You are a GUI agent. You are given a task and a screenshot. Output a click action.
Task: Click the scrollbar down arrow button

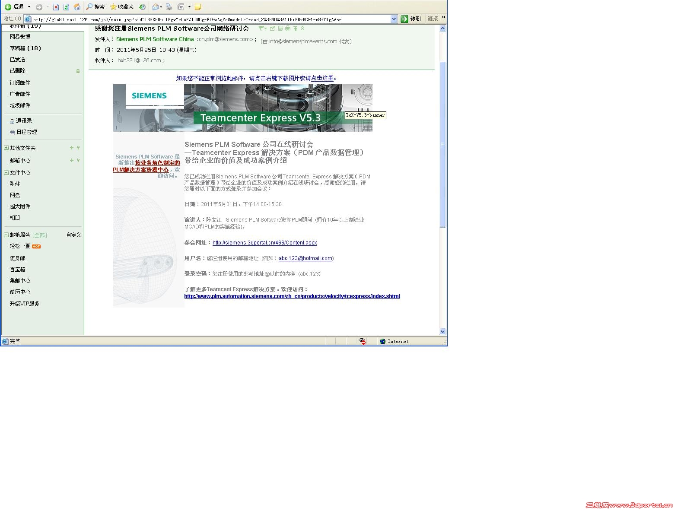click(442, 332)
